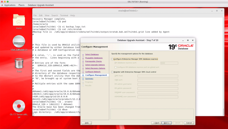Open the terminal Help menu
Image resolution: width=228 pixels, height=129 pixels.
(x=73, y=15)
